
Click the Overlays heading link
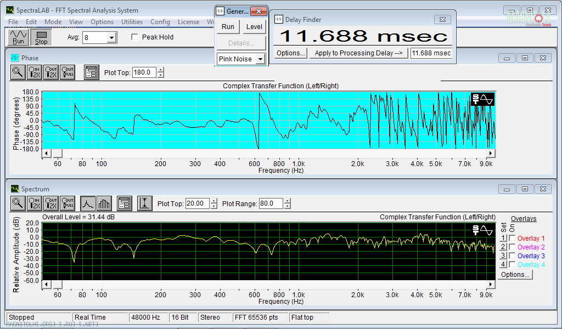524,219
